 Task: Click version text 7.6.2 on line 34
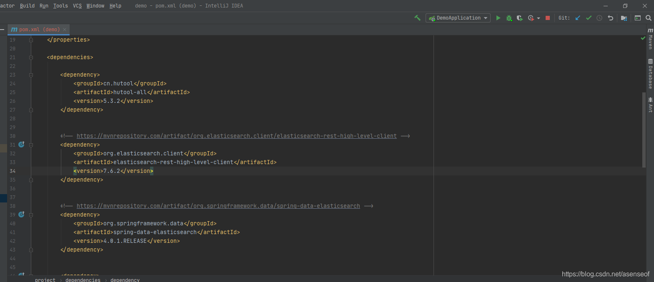[x=112, y=171]
